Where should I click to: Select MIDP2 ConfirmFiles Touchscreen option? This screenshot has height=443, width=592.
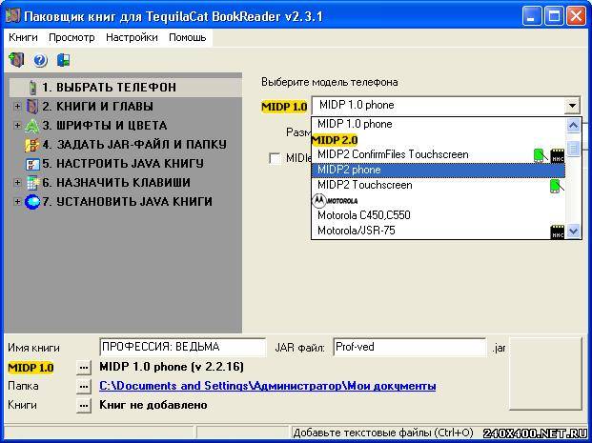pos(439,154)
